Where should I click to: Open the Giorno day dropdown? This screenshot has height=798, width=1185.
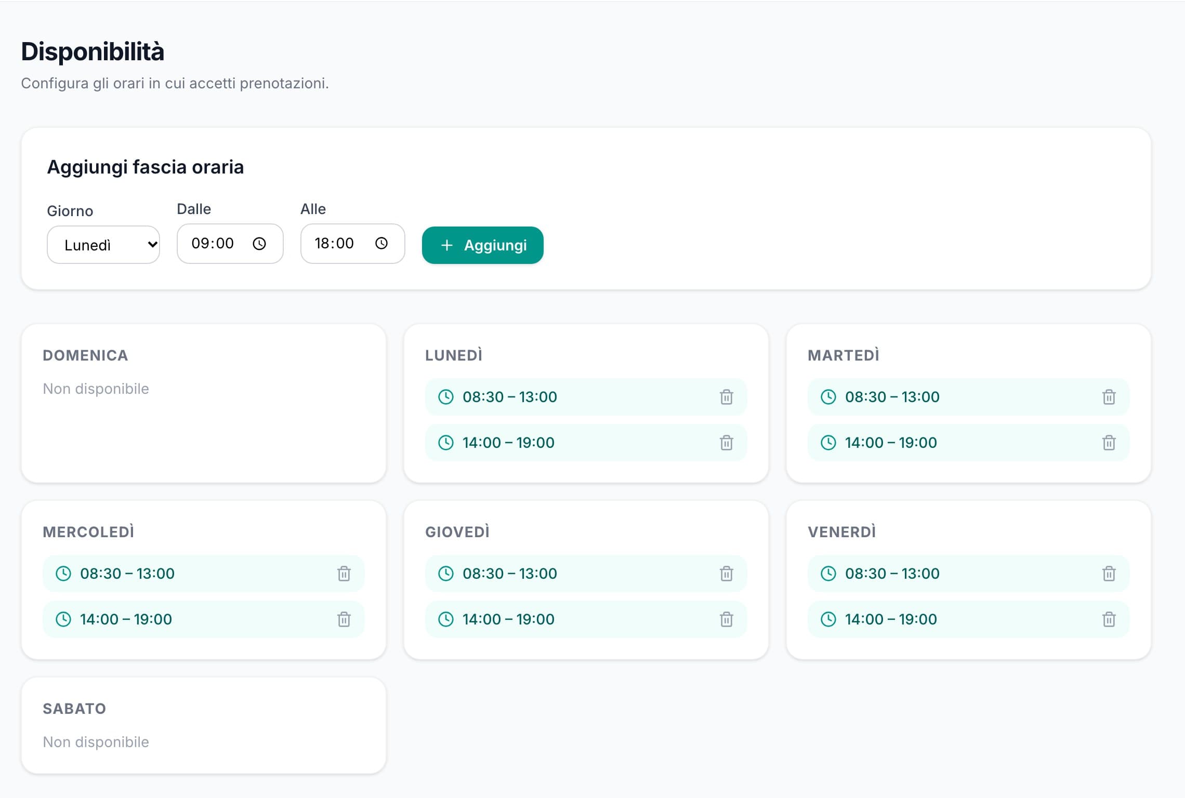click(x=103, y=245)
